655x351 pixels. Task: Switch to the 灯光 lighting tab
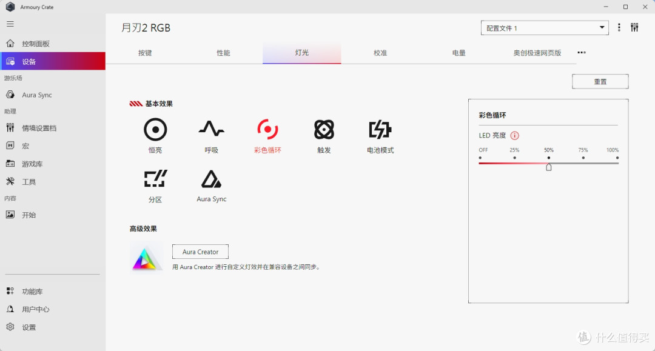point(301,53)
